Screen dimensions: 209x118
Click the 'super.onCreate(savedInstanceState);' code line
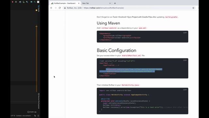click(120, 103)
